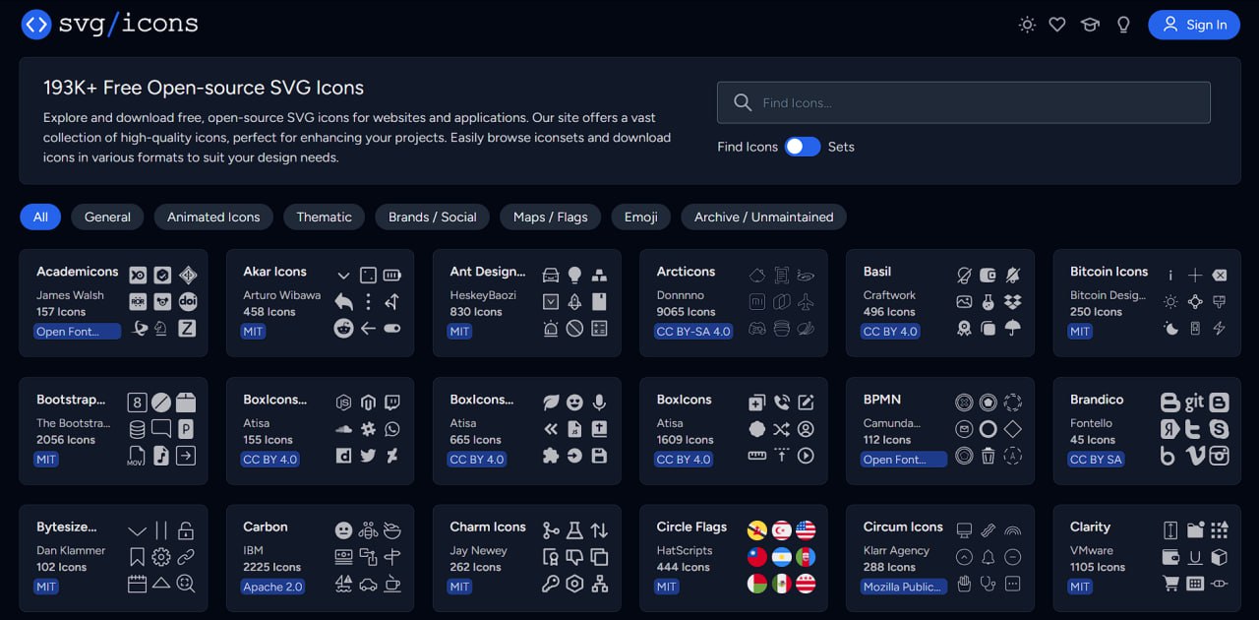1259x620 pixels.
Task: Select the Reddit icon in Akar Icons
Action: [x=343, y=329]
